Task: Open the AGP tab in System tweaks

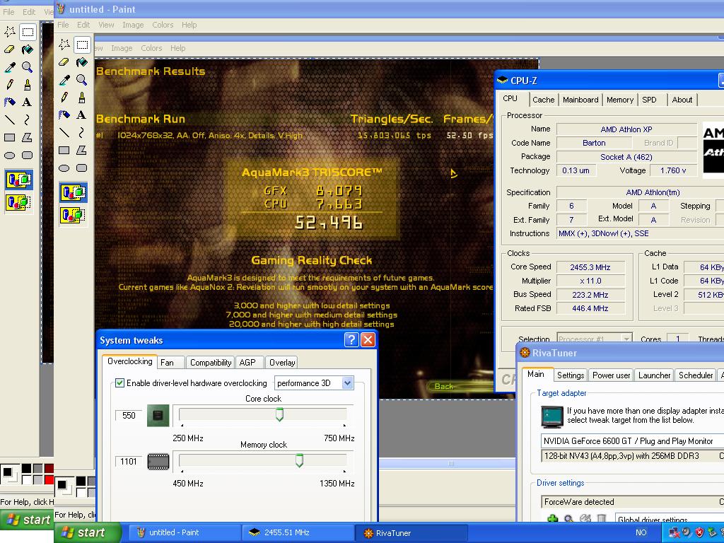Action: coord(250,363)
